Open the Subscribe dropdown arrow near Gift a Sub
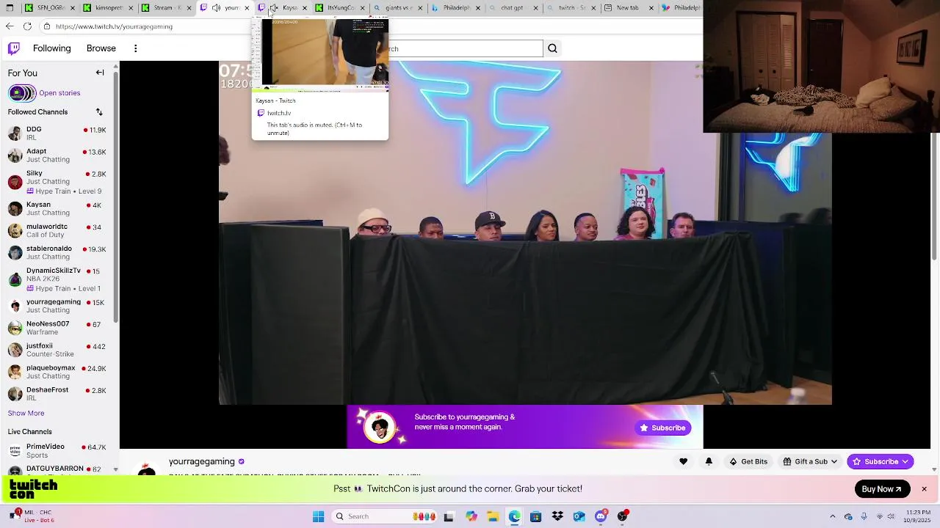 pos(905,461)
